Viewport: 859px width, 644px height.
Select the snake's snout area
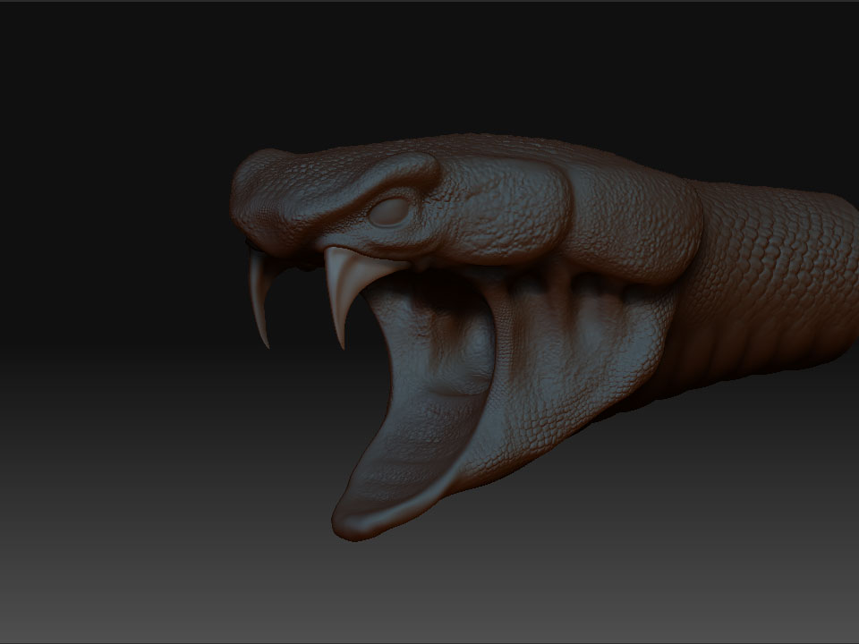click(x=259, y=192)
